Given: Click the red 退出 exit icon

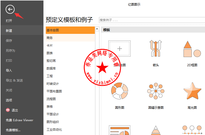Looking at the screenshot, I should click(x=8, y=110).
